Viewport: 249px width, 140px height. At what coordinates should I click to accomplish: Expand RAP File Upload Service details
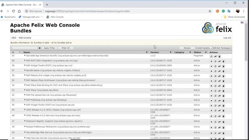[x=25, y=95]
